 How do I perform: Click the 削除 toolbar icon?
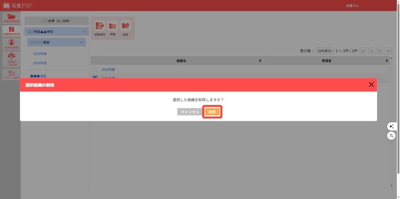(x=125, y=27)
